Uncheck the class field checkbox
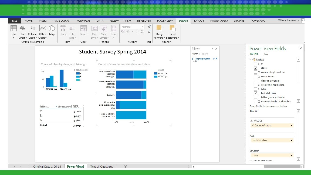Viewport: 311px width, 175px height. tap(255, 68)
